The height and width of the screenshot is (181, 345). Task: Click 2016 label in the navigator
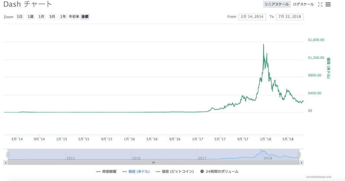point(136,158)
